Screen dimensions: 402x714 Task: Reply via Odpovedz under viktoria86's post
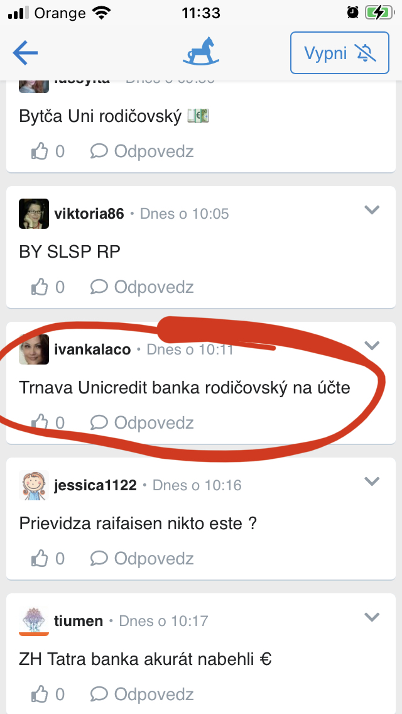click(x=142, y=287)
